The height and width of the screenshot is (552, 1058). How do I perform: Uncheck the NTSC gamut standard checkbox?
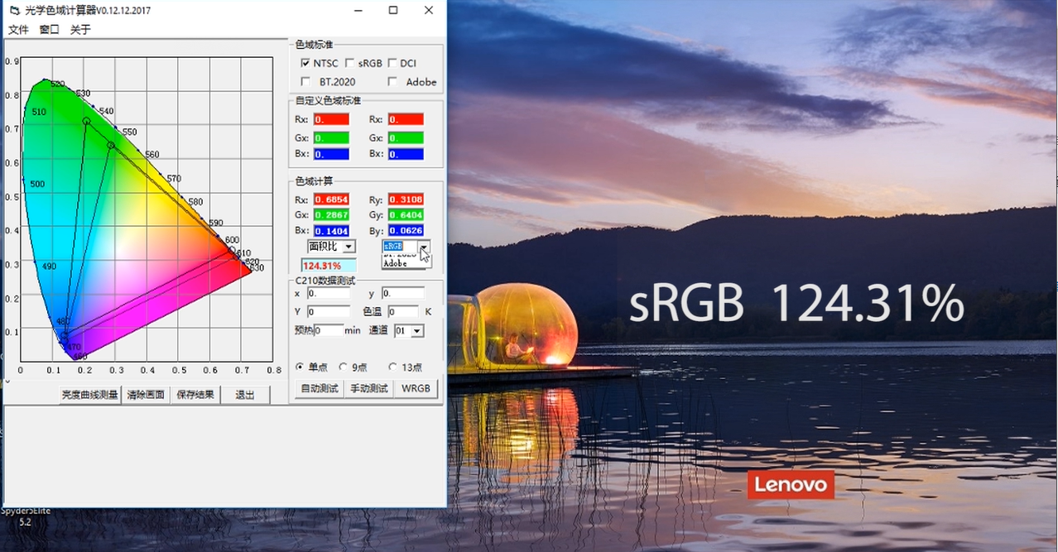tap(305, 63)
